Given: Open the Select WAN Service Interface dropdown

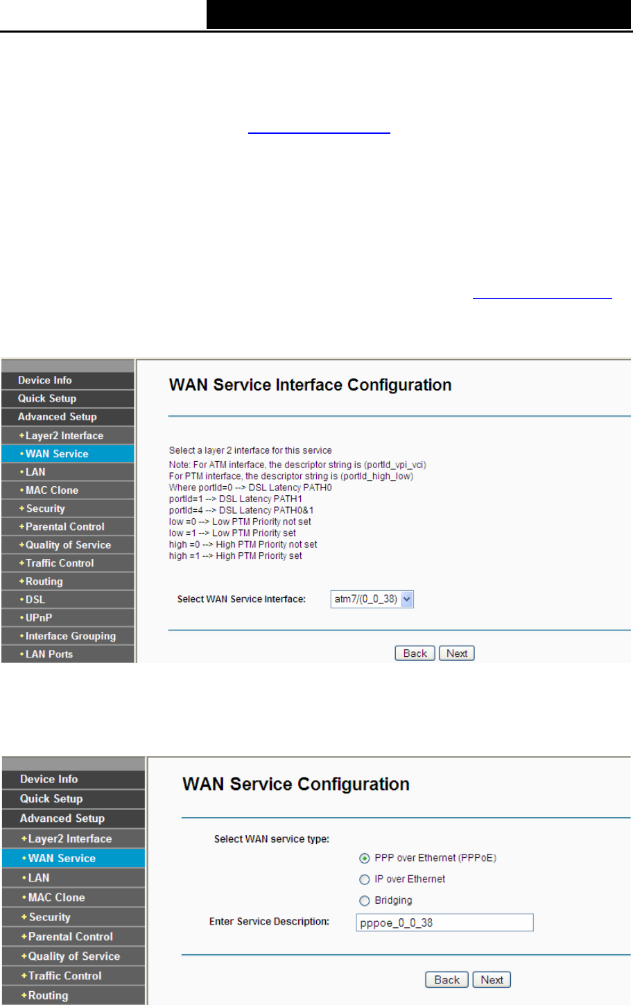Looking at the screenshot, I should point(372,599).
